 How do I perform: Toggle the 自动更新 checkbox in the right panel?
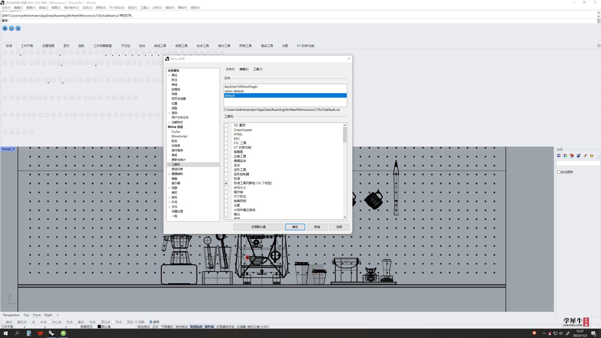tap(559, 172)
